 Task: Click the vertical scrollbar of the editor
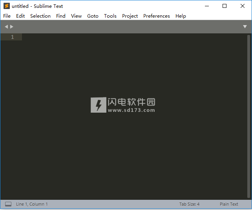coord(248,117)
